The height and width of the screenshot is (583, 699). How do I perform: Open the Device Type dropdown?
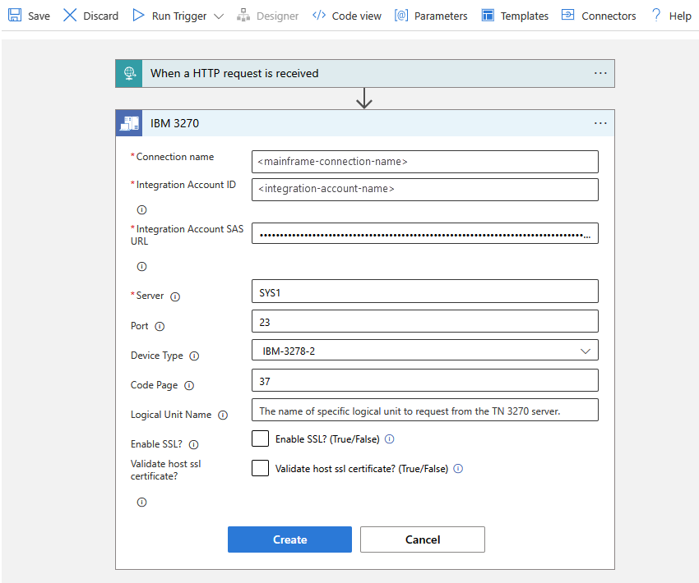point(425,351)
